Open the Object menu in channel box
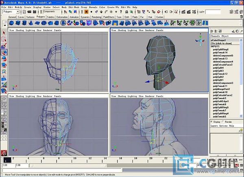 pyautogui.click(x=225, y=36)
